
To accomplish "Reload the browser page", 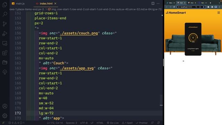I will pos(174,7).
